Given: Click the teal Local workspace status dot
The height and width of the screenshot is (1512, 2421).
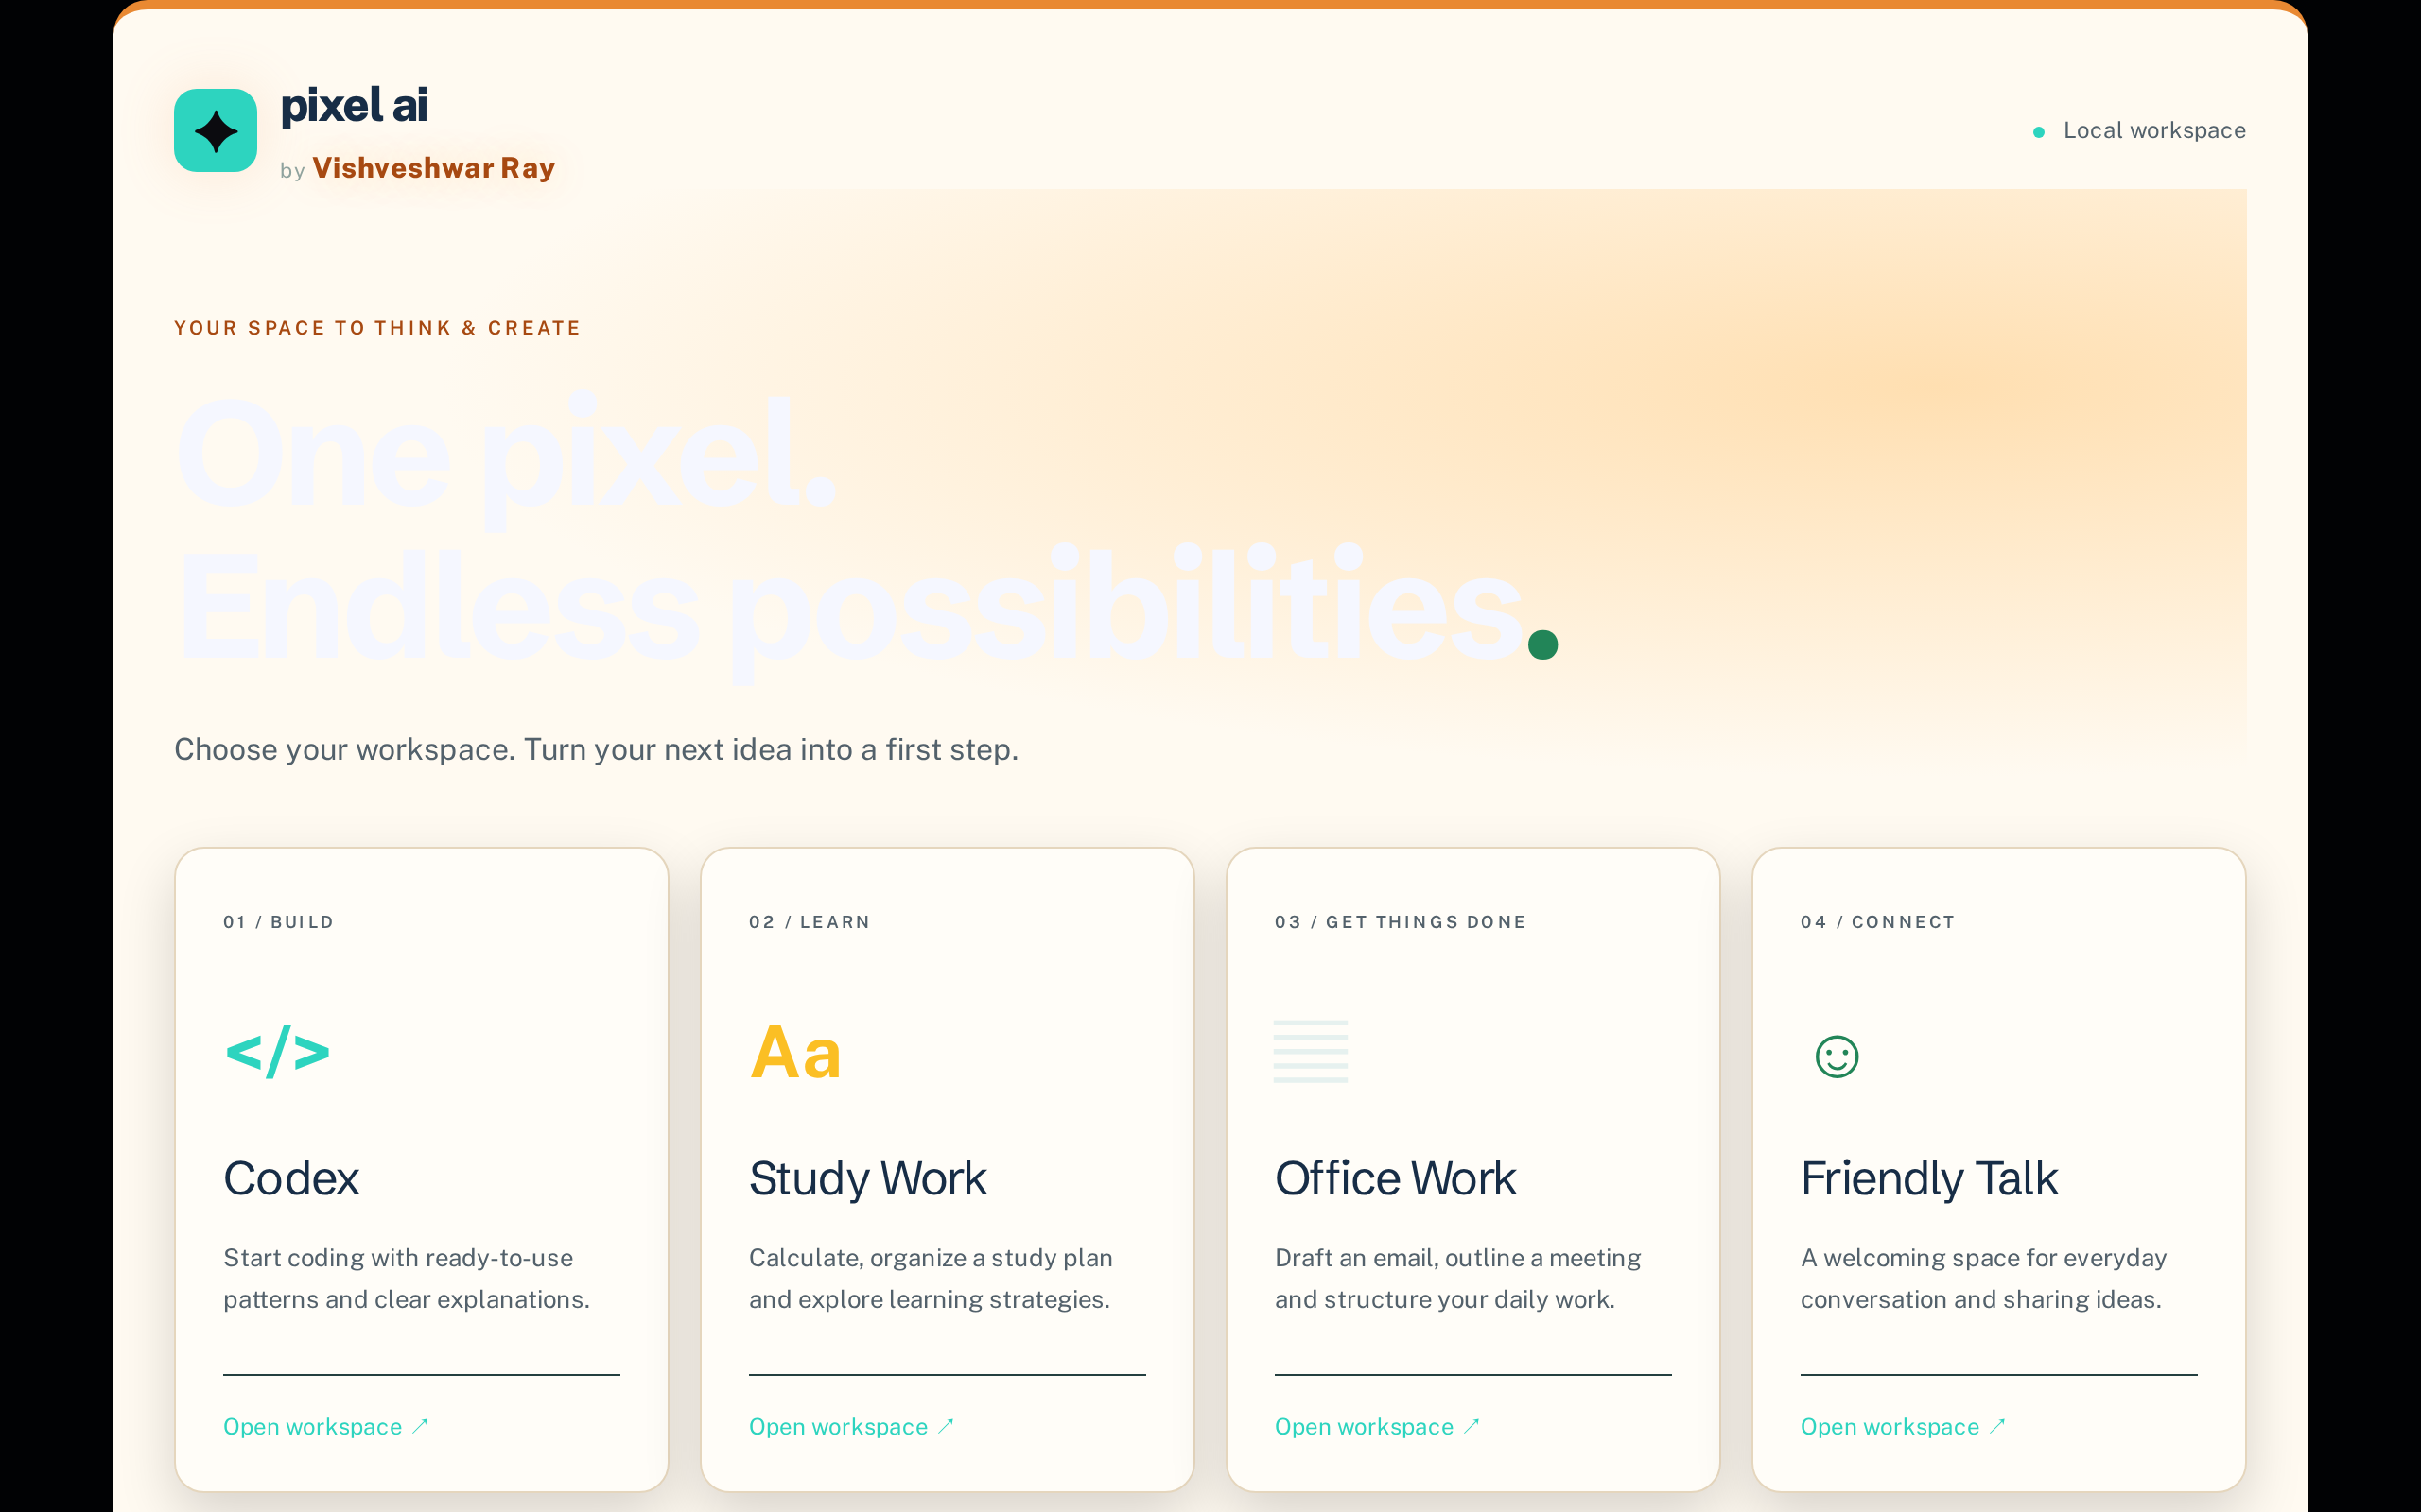Looking at the screenshot, I should tap(2039, 132).
